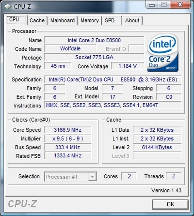Click the Core Voltage value 1.184 V
The image size is (194, 216).
(128, 66)
